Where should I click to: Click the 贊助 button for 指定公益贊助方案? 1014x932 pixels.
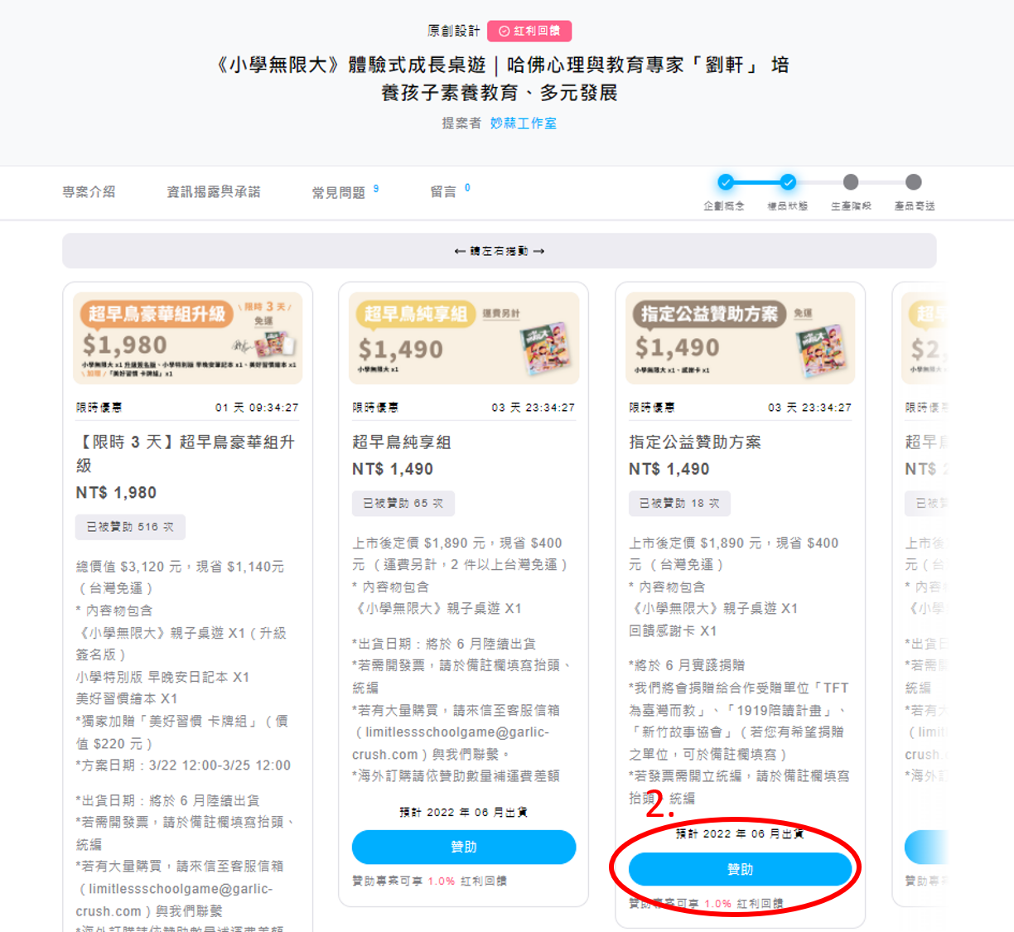click(x=740, y=869)
